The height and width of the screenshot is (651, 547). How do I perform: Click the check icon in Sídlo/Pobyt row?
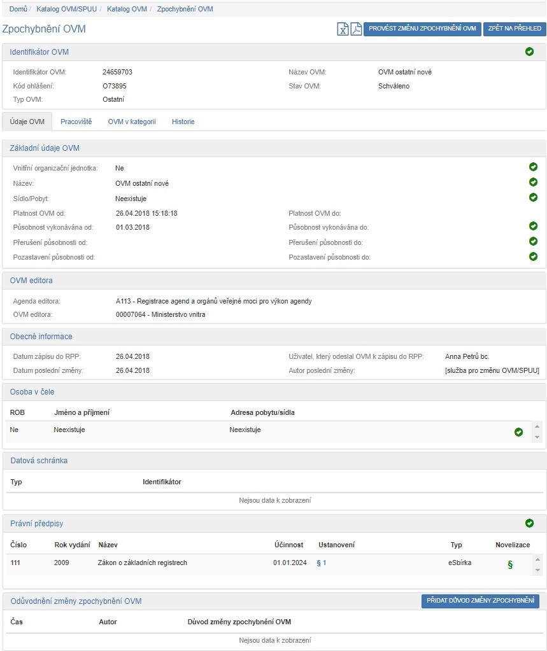coord(533,197)
